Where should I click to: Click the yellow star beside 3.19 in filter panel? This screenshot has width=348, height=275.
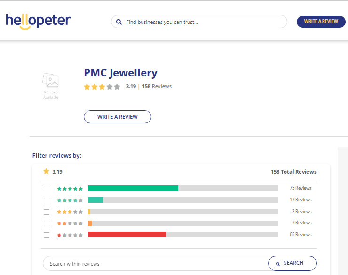46,172
